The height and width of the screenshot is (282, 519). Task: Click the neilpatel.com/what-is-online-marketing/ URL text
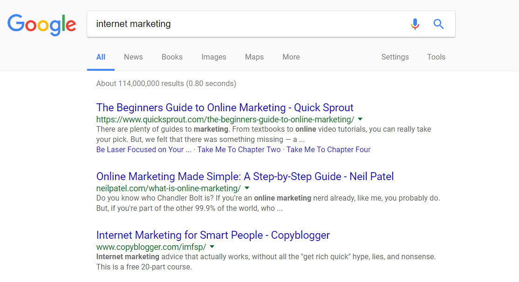point(169,188)
